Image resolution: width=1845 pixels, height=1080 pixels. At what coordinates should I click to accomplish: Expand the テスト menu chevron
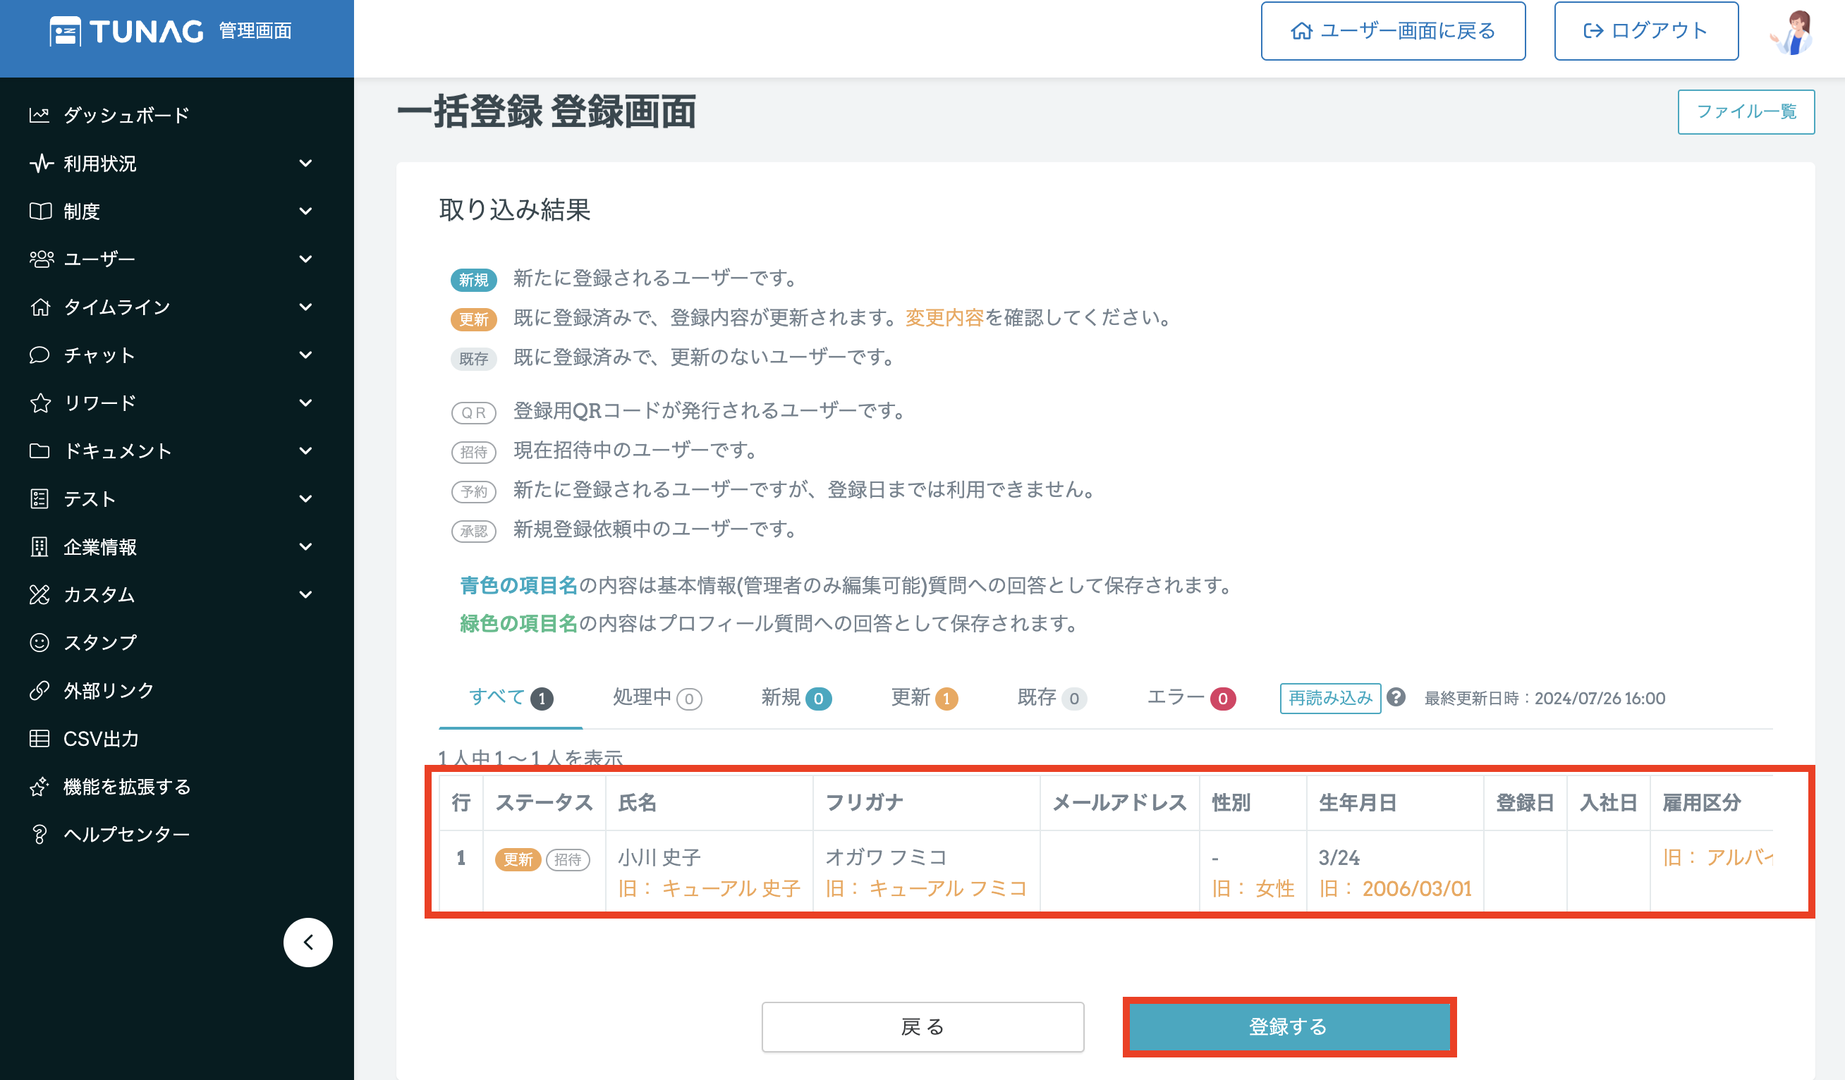(306, 499)
